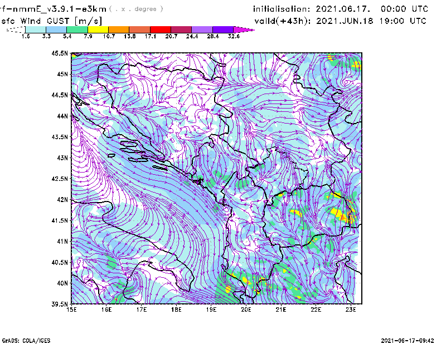Click the longitude label "18E"
The width and height of the screenshot is (446, 344).
click(176, 309)
